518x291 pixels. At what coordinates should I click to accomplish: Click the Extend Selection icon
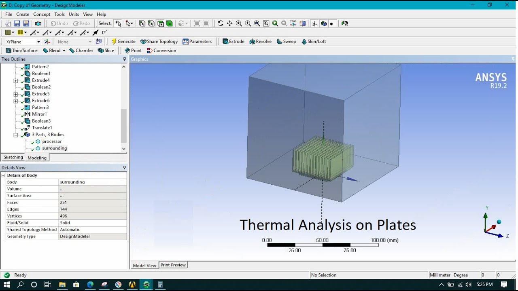[182, 23]
